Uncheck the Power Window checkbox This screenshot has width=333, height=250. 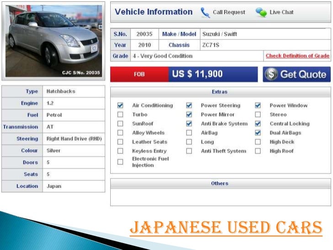pos(258,105)
